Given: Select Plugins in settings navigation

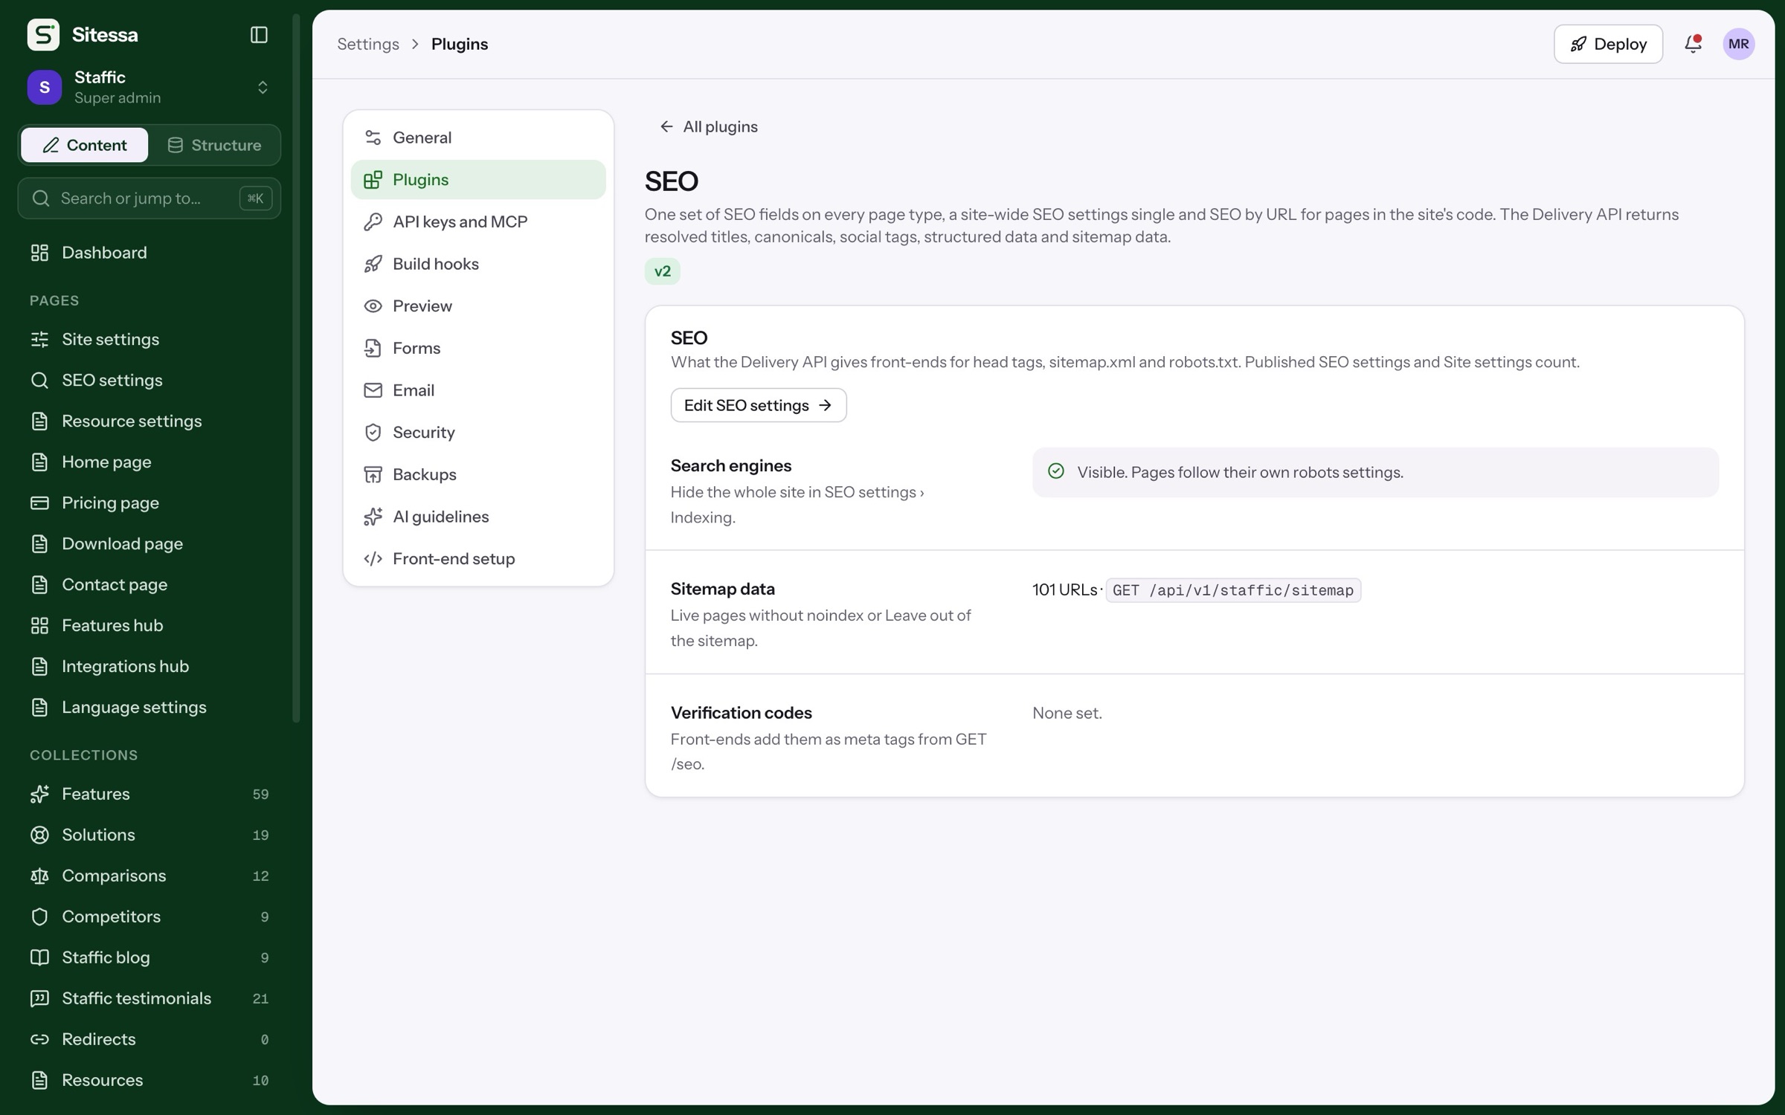Looking at the screenshot, I should click(478, 179).
